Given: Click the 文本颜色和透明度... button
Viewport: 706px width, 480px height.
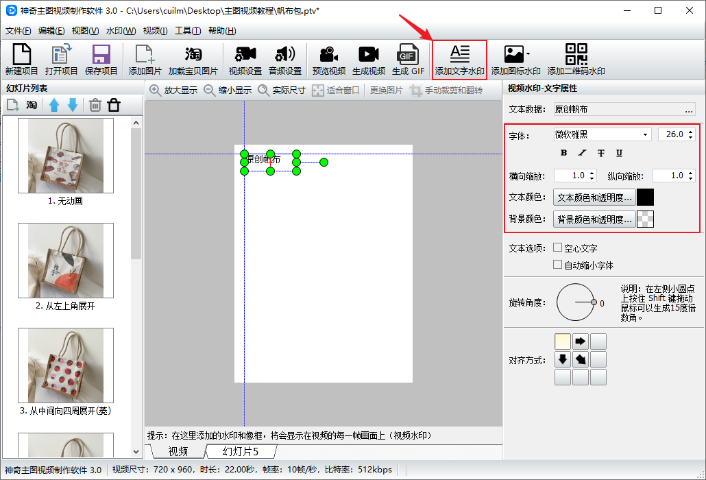Looking at the screenshot, I should tap(594, 197).
